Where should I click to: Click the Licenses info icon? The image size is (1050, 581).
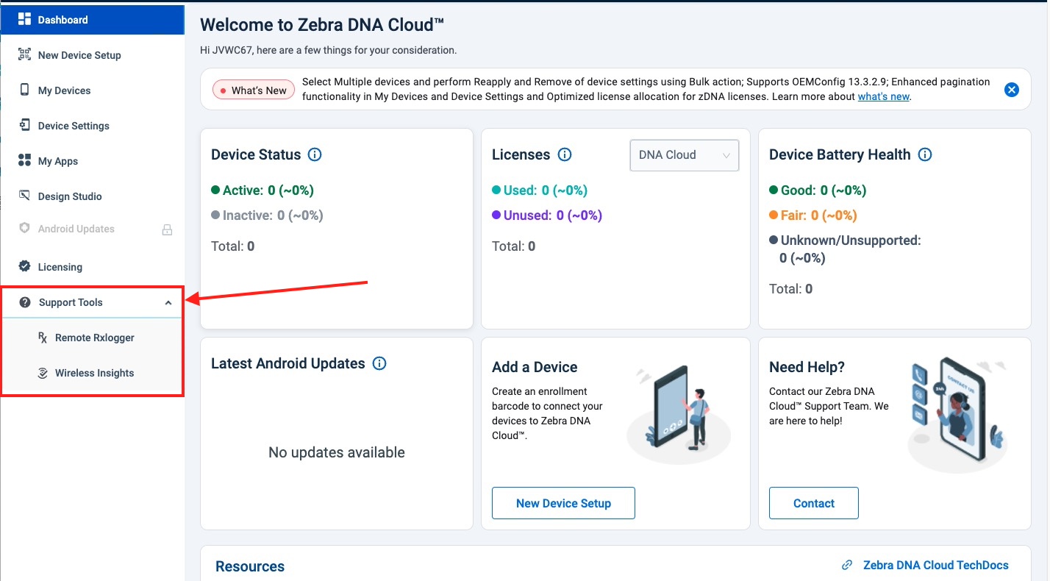tap(565, 154)
